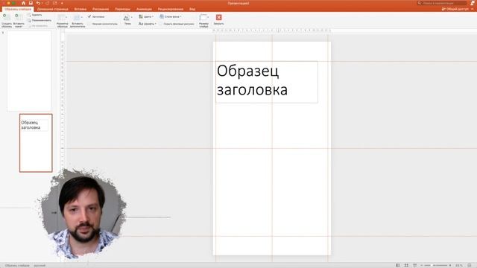Open Background styles (Стили фона) dropdown
Image resolution: width=477 pixels, height=268 pixels.
[171, 16]
